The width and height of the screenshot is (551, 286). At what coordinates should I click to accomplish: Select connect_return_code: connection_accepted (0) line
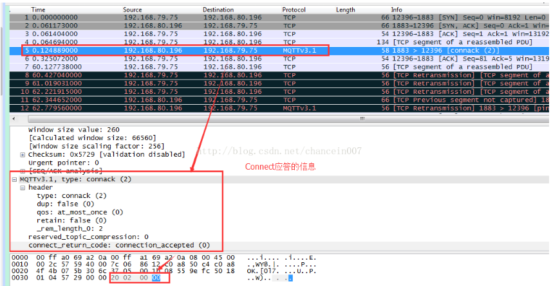119,246
